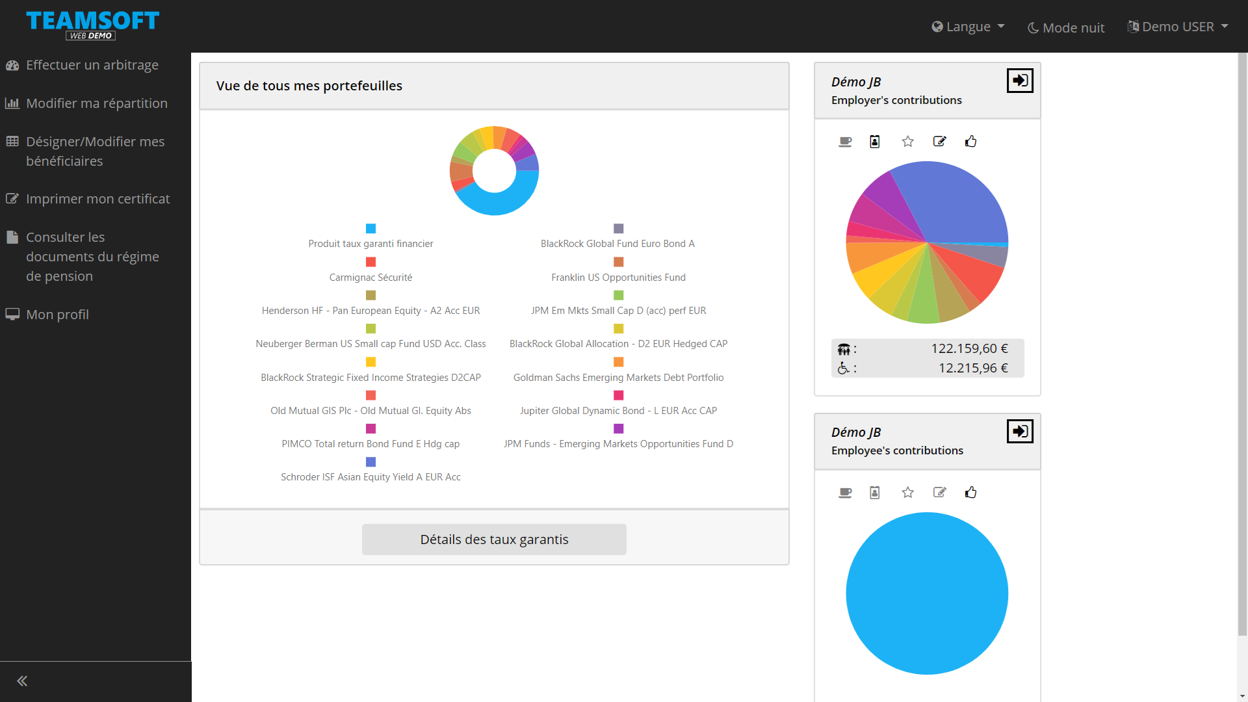Click the Employer's contributions pie chart
The image size is (1248, 702).
pos(927,242)
